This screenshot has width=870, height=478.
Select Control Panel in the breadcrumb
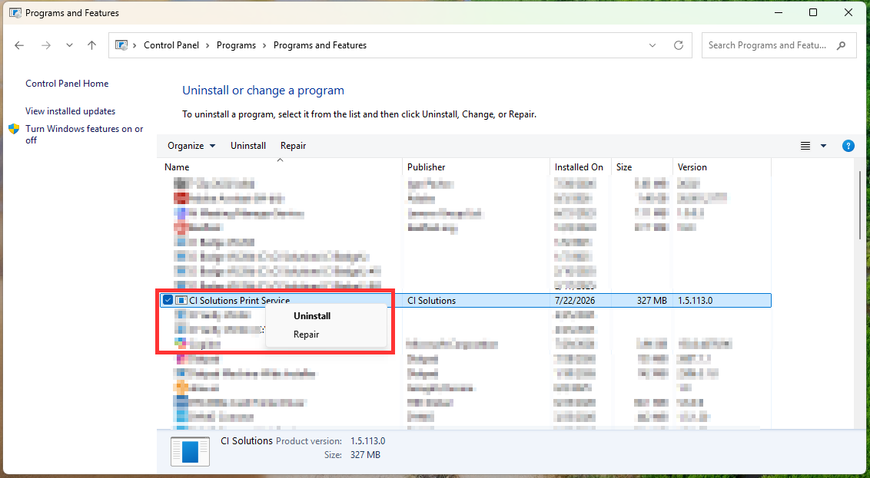tap(171, 45)
